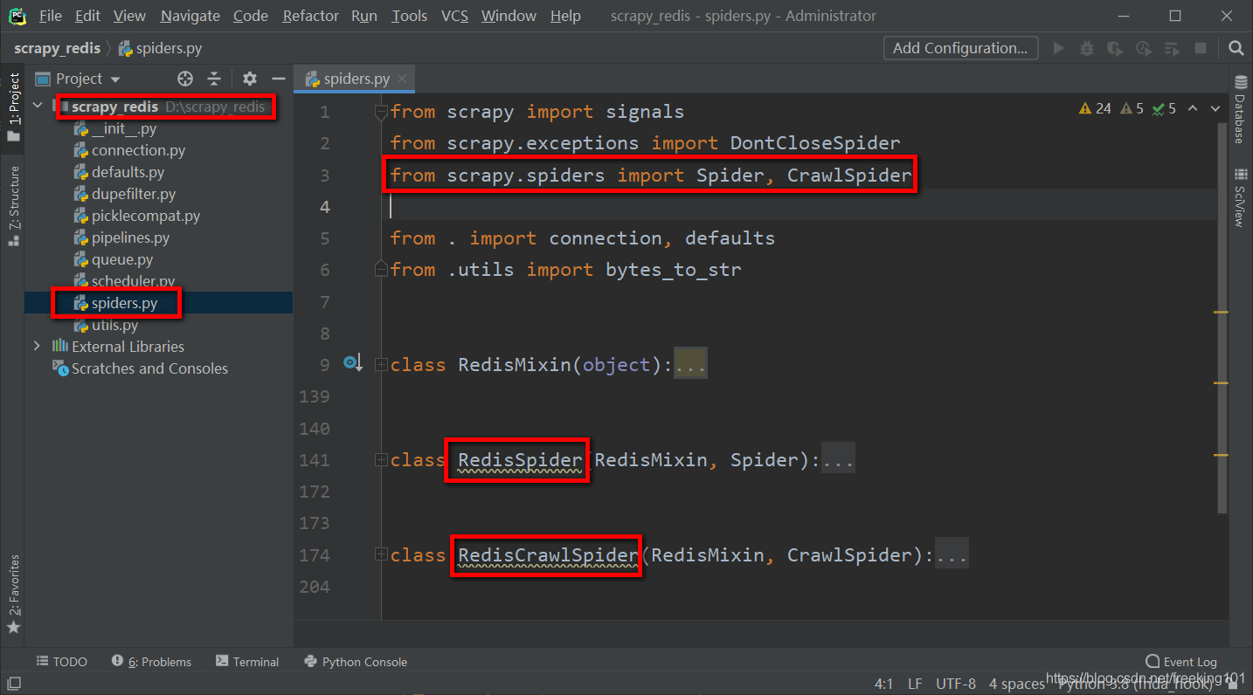Screen dimensions: 1253x695
Task: Toggle the 1: Project tool window button
Action: (x=14, y=107)
